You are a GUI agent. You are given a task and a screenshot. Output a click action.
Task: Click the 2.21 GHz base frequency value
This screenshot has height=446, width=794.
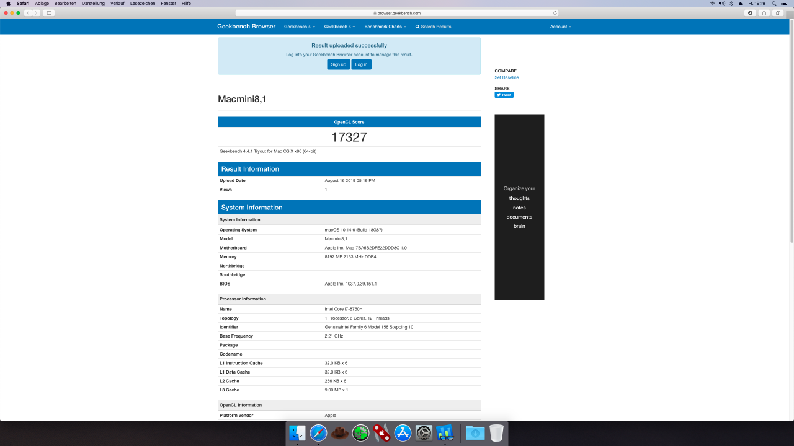click(334, 336)
